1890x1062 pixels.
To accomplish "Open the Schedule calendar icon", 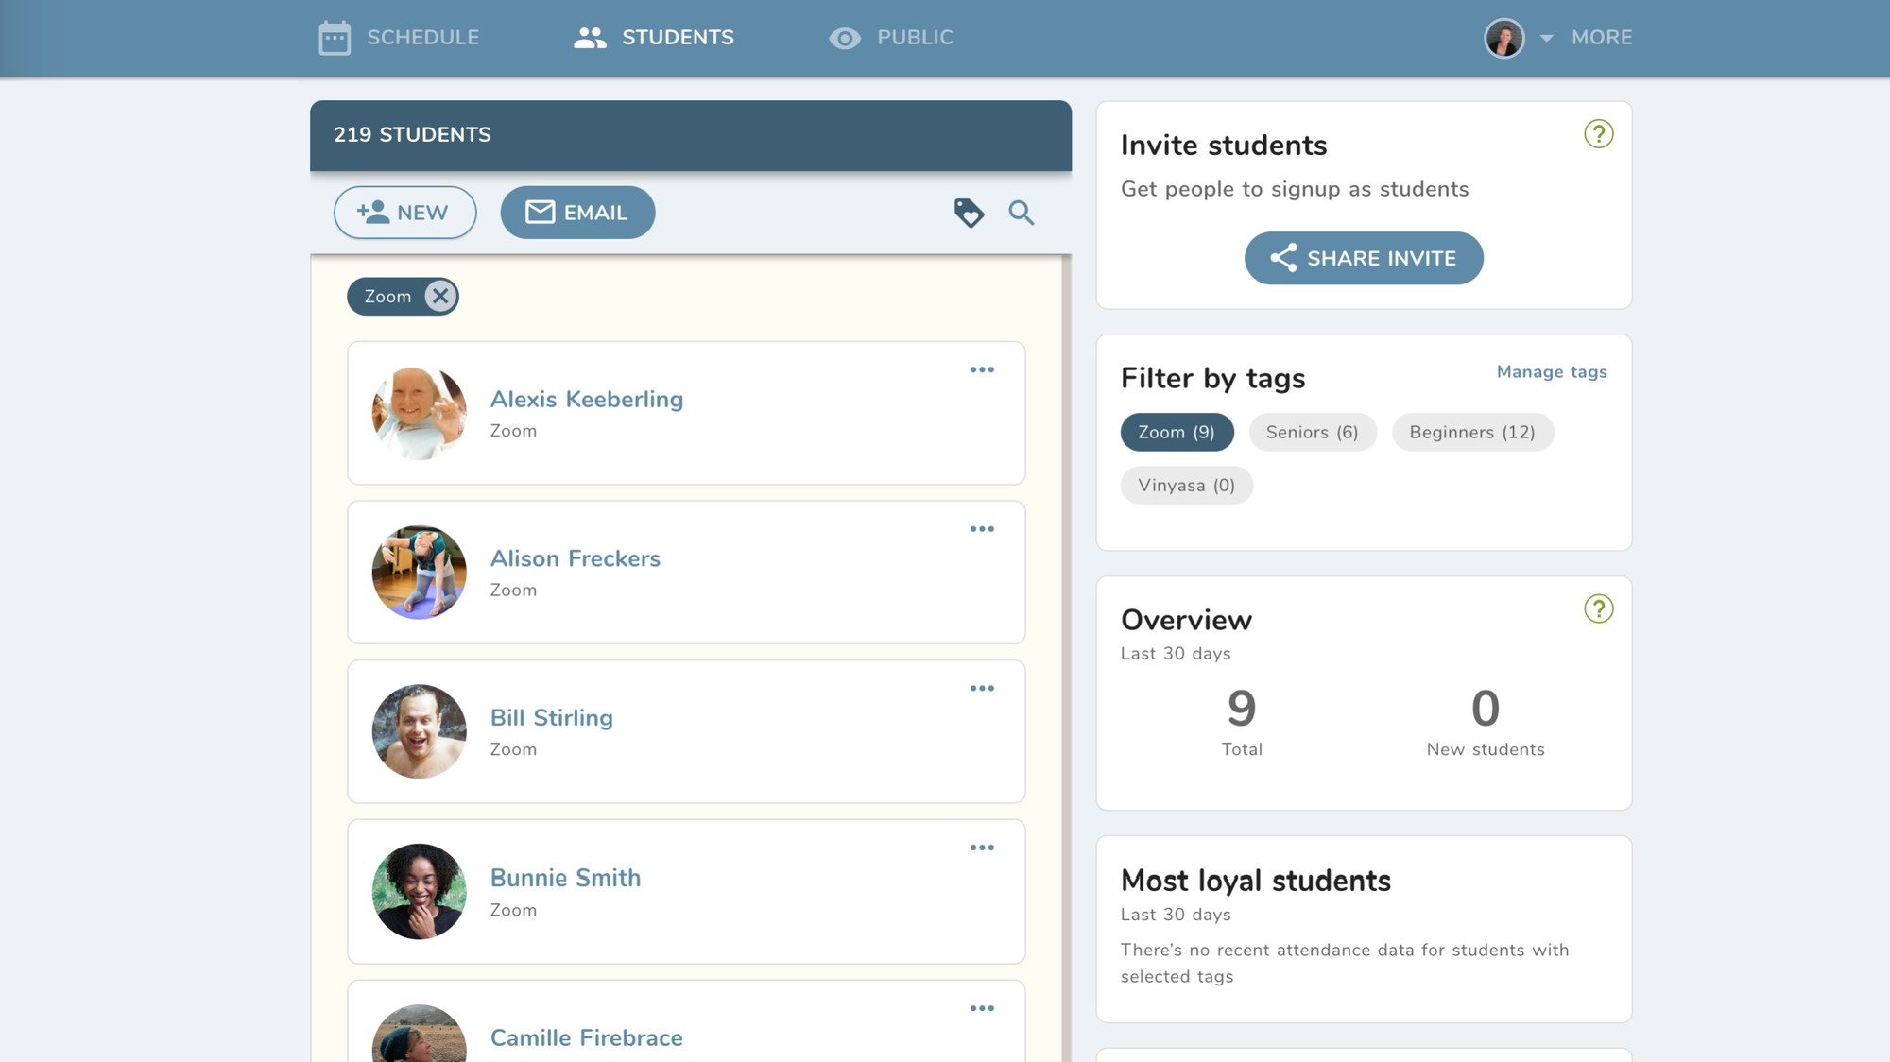I will tap(335, 38).
